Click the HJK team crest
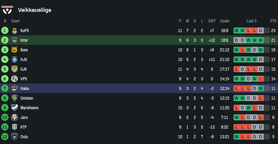Screen dimensions: 278x144 pyautogui.click(x=15, y=59)
